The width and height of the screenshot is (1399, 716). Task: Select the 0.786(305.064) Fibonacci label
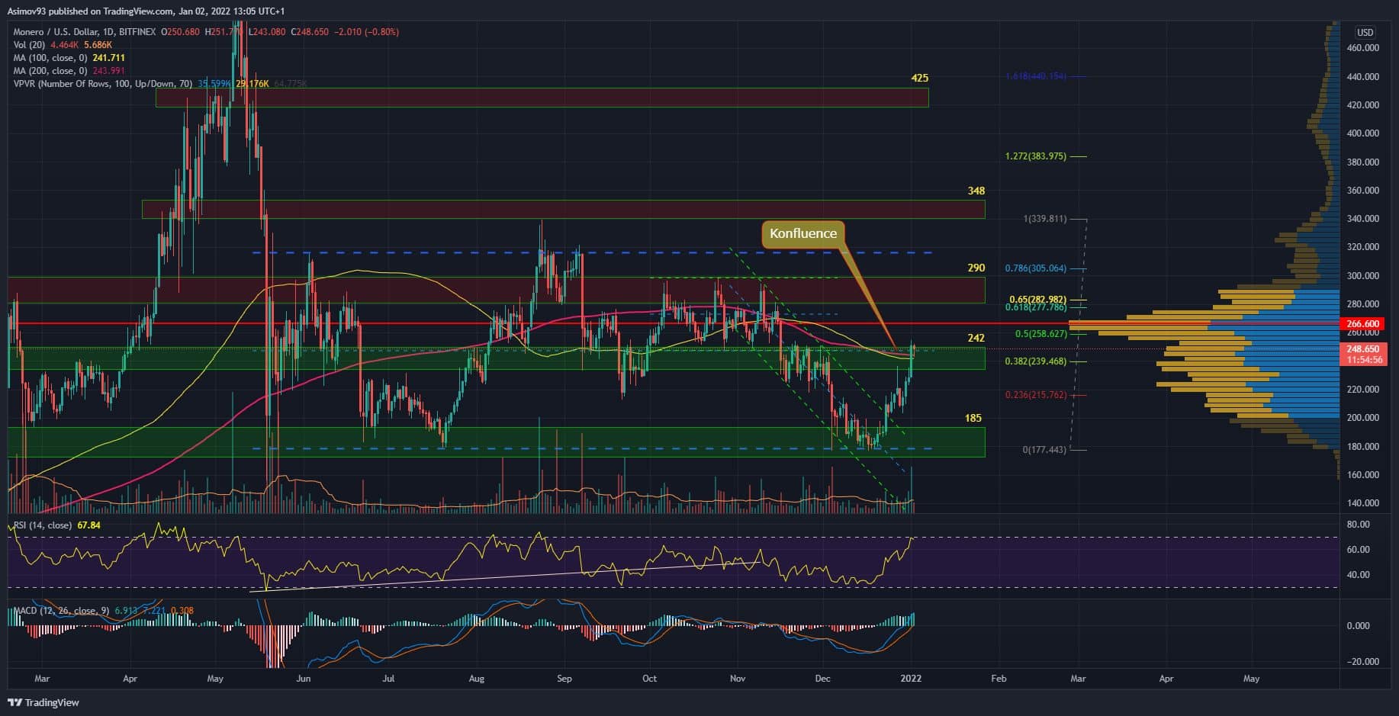pyautogui.click(x=1036, y=268)
